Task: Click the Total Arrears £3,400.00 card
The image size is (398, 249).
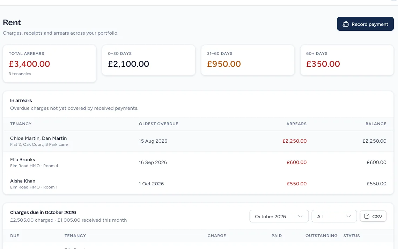Action: coord(50,64)
